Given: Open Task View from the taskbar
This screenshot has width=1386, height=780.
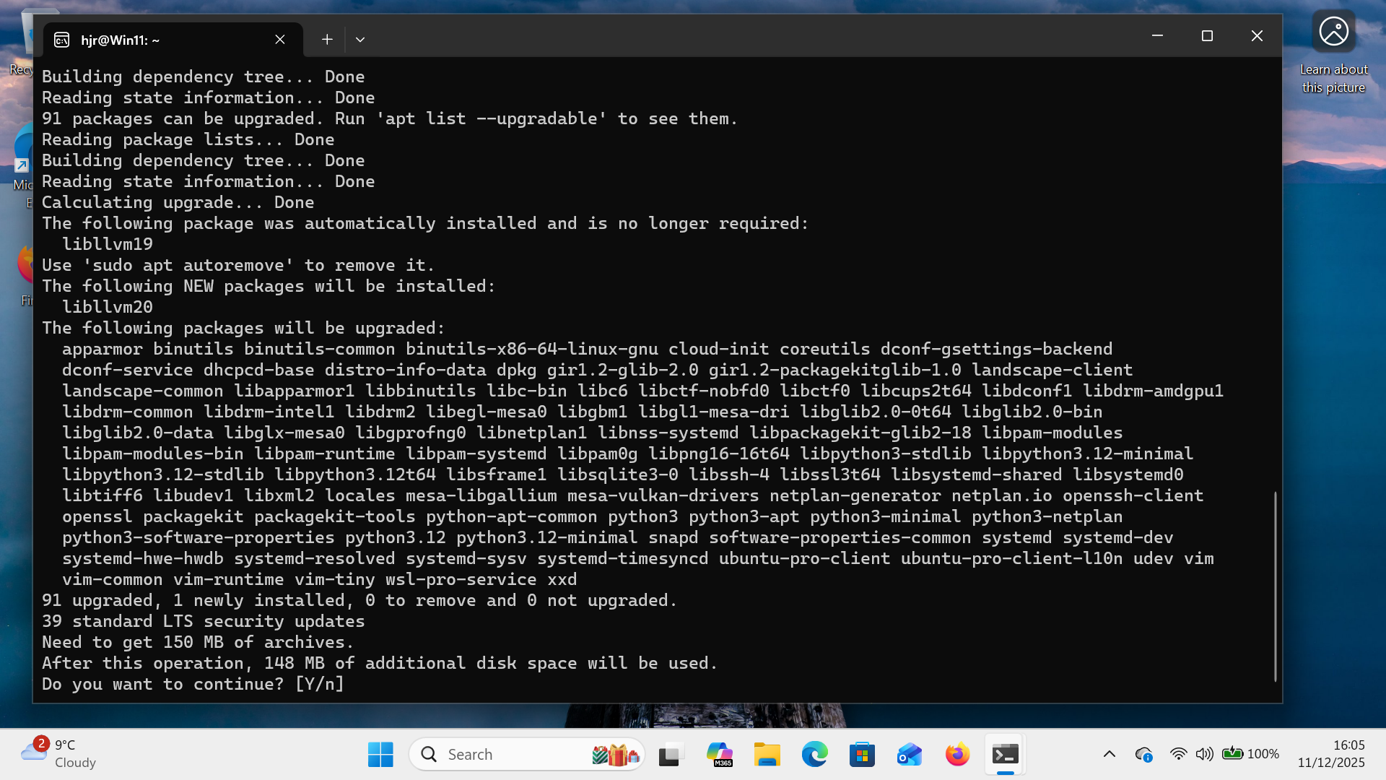Looking at the screenshot, I should click(671, 755).
